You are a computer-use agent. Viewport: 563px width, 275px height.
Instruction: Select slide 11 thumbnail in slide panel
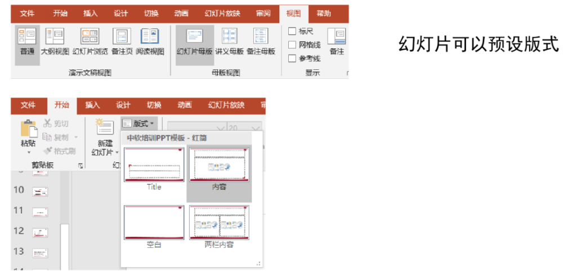[40, 212]
